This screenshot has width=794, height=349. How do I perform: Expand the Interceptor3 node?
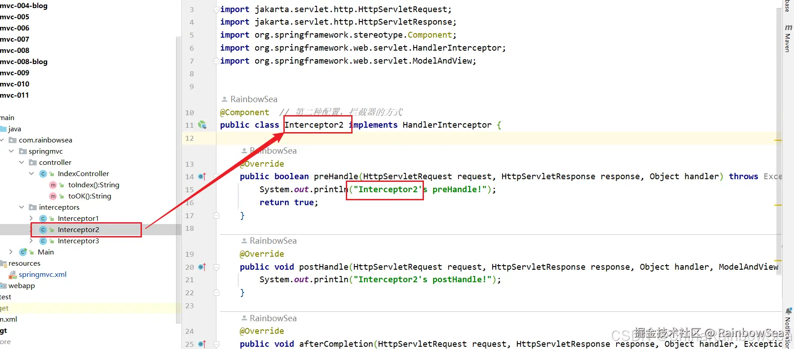[31, 241]
